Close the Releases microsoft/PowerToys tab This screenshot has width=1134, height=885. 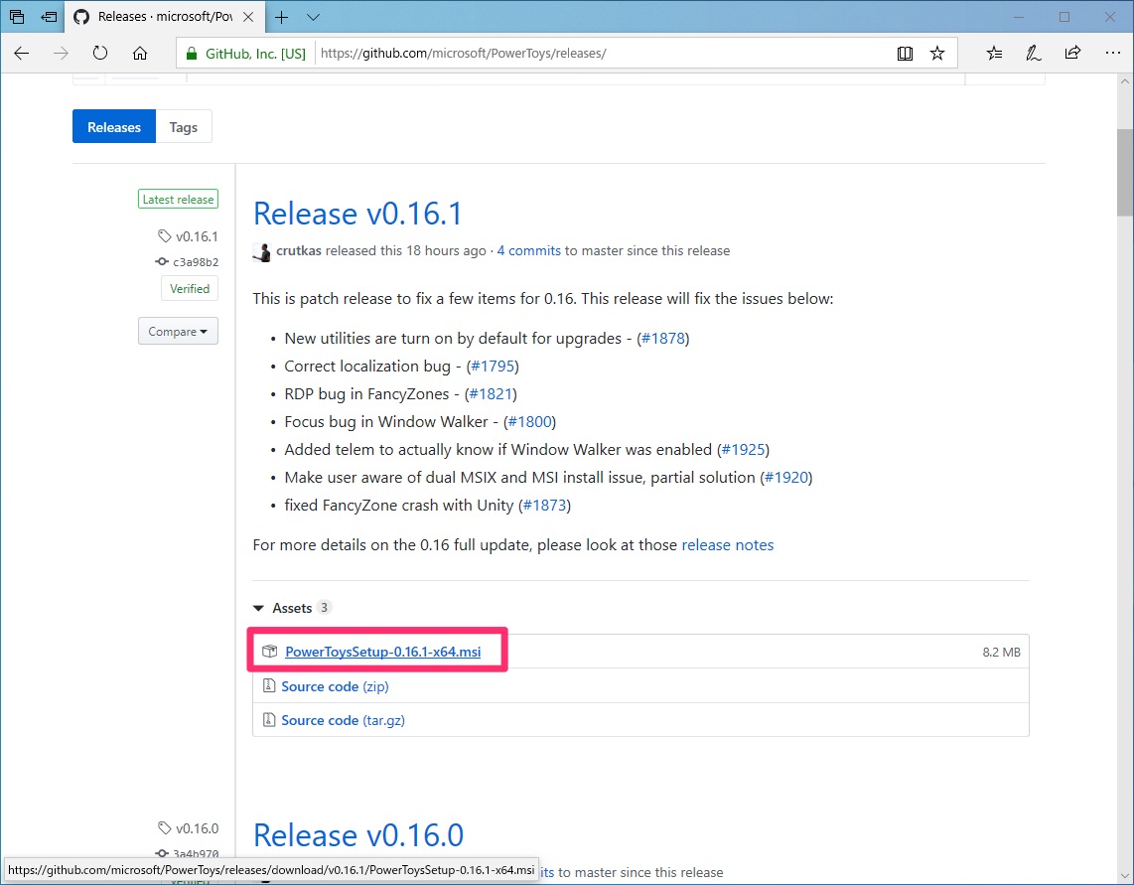coord(248,17)
